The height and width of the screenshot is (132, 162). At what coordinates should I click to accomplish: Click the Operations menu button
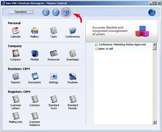(21, 12)
